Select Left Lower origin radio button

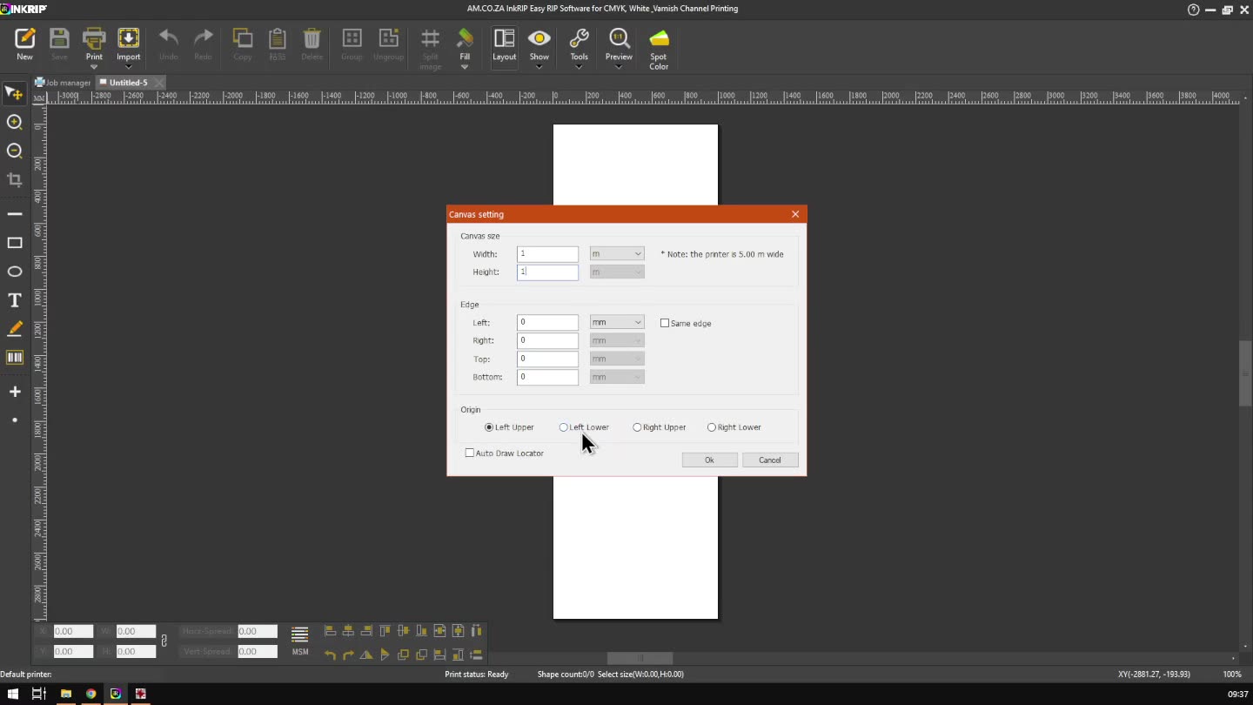[564, 427]
